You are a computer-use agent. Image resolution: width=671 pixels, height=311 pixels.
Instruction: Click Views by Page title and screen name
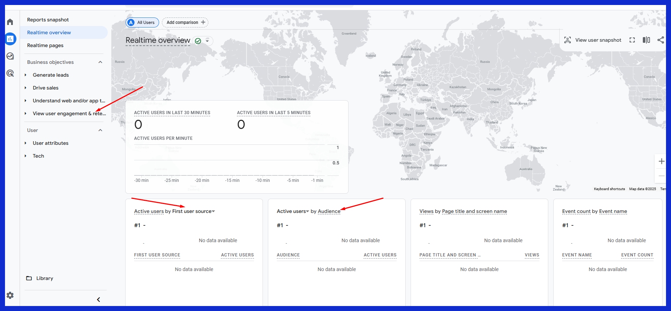point(463,211)
